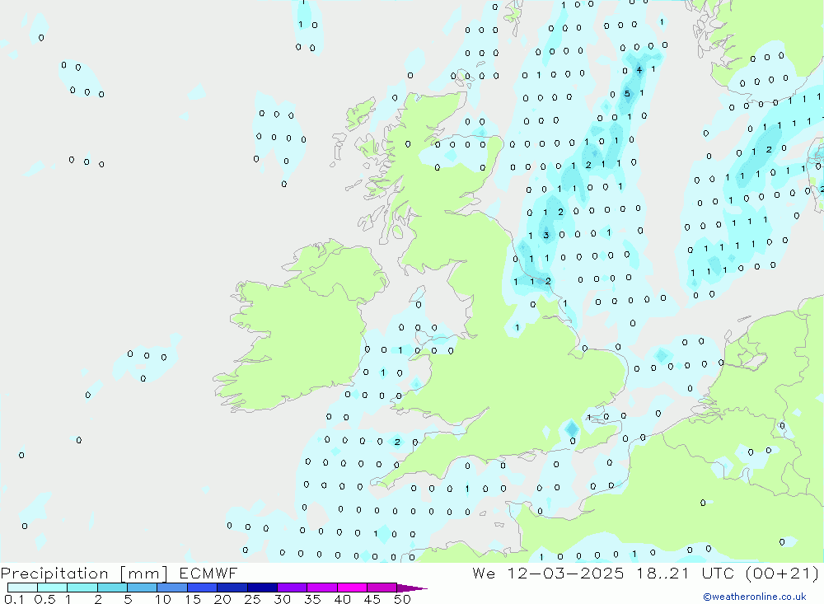Click the legend arrow tip above 50 mm
Image resolution: width=824 pixels, height=604 pixels.
(x=412, y=588)
